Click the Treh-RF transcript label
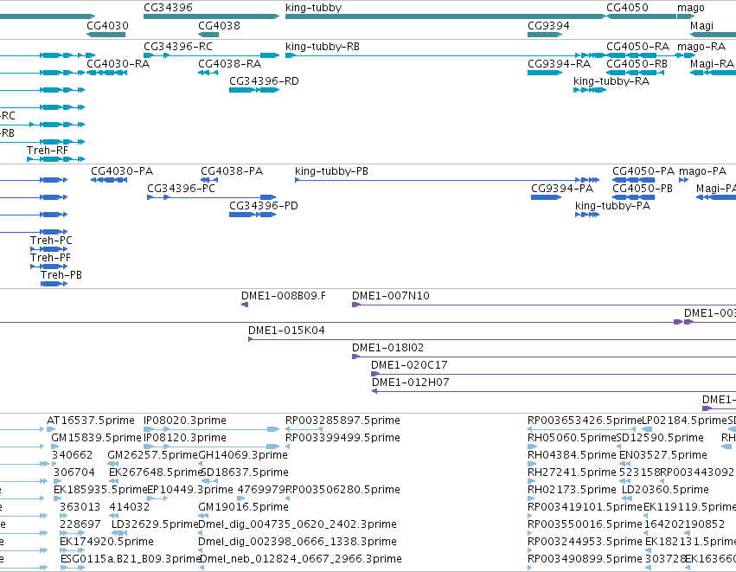The height and width of the screenshot is (572, 736). pyautogui.click(x=48, y=151)
